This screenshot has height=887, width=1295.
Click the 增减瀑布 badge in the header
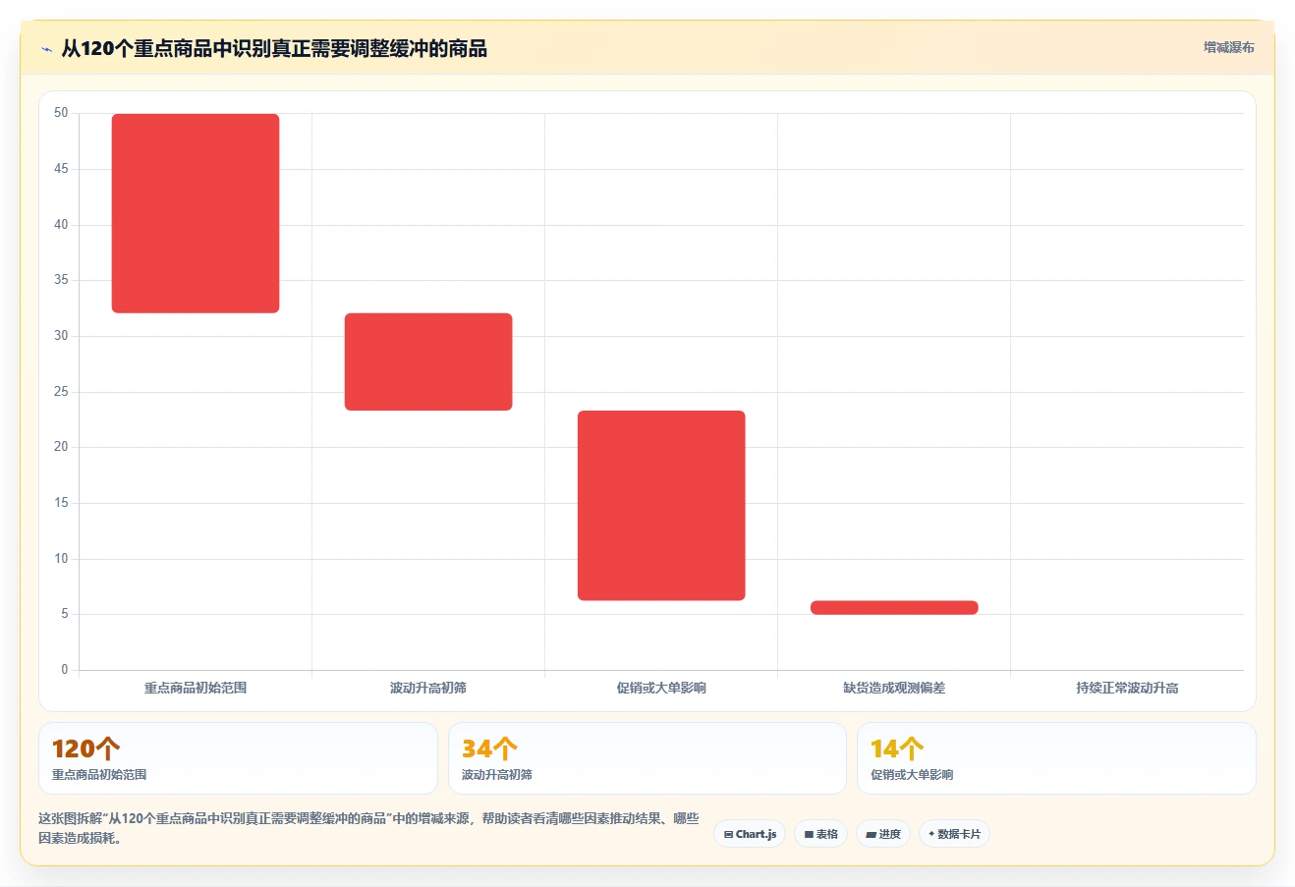click(1229, 47)
